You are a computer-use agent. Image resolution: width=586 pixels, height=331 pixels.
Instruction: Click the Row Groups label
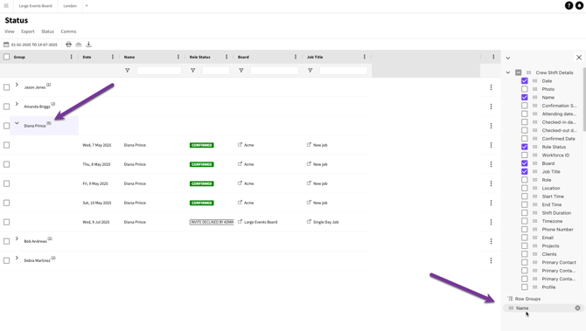pos(527,299)
